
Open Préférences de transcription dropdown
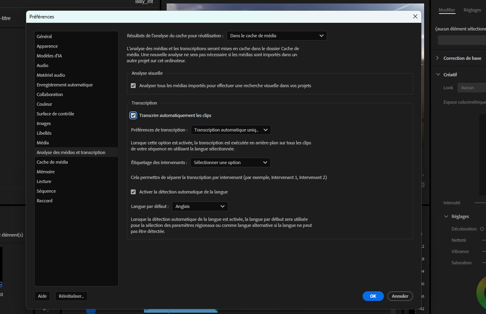click(x=231, y=130)
